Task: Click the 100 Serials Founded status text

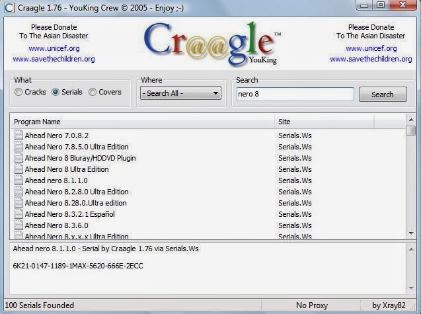Action: [x=39, y=305]
